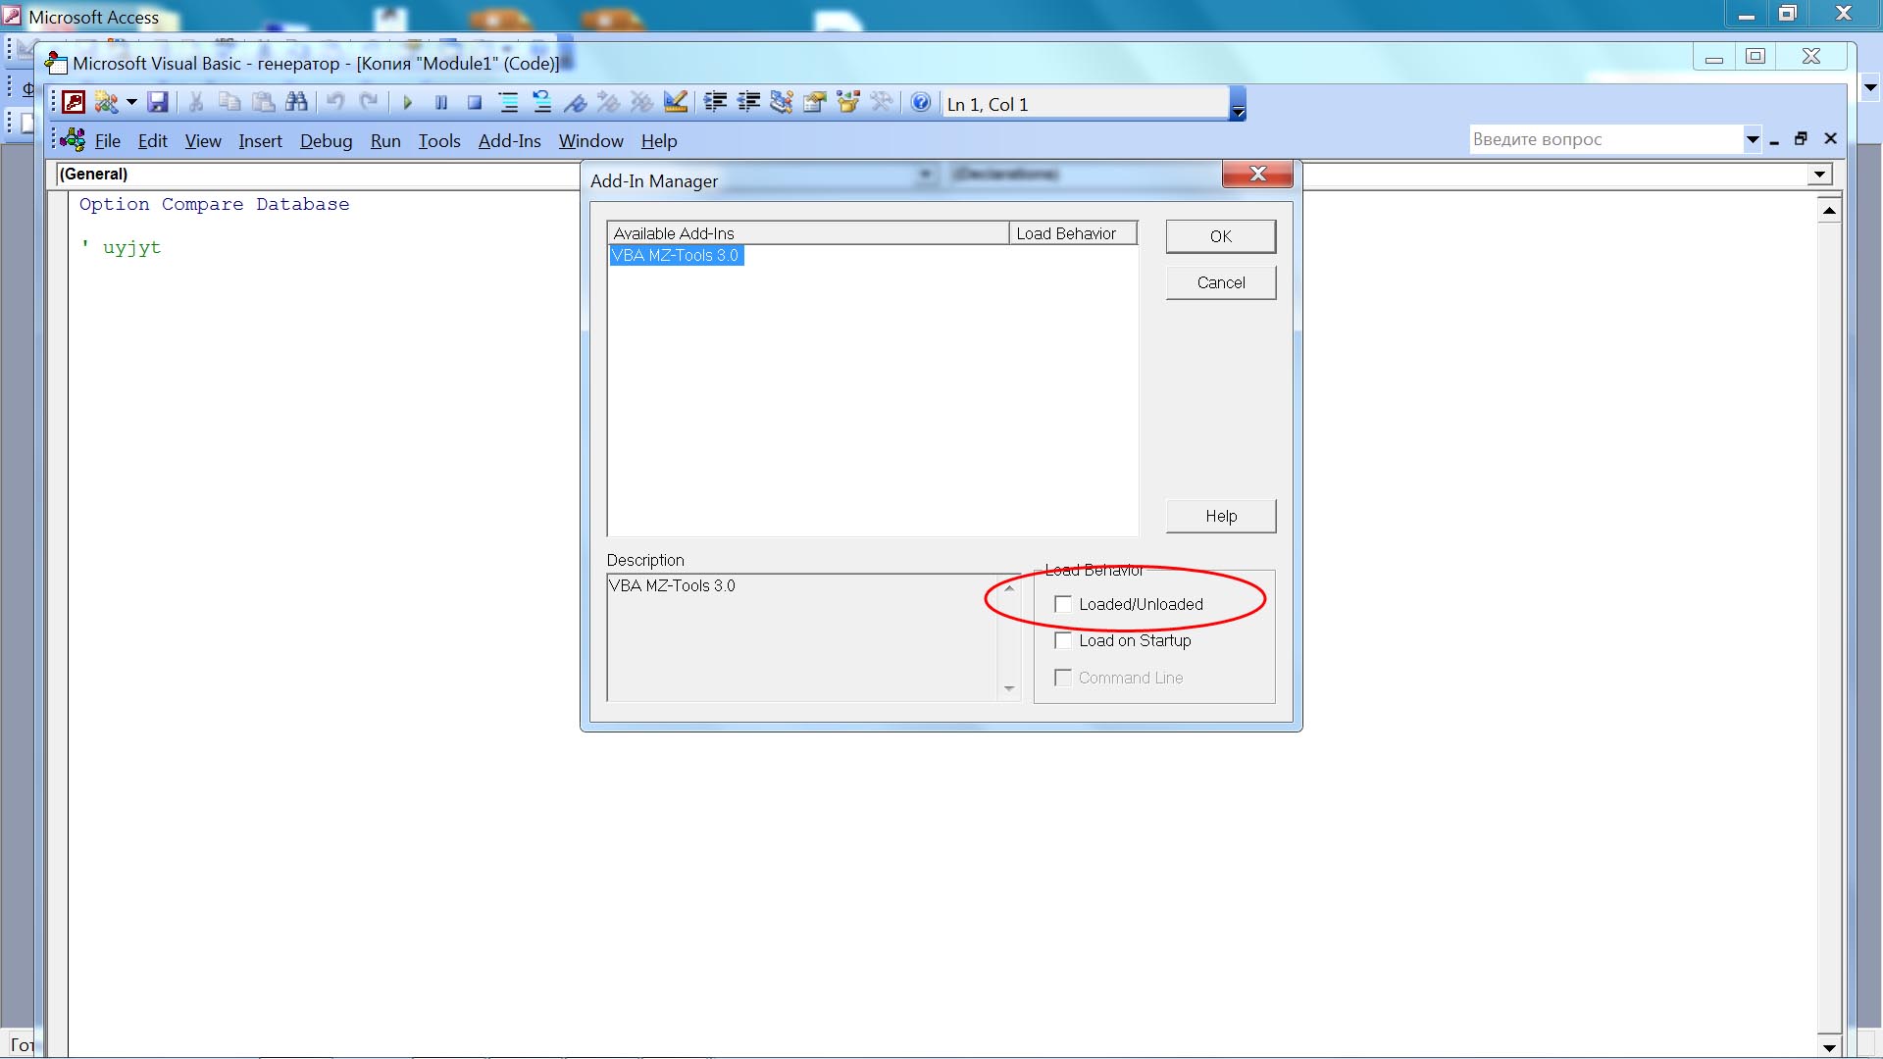Click the Paste clipboard icon

[263, 102]
